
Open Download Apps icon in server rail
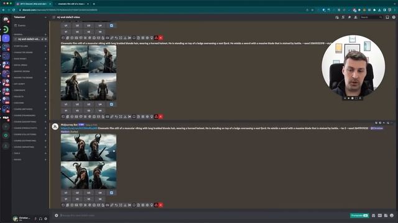[6, 146]
